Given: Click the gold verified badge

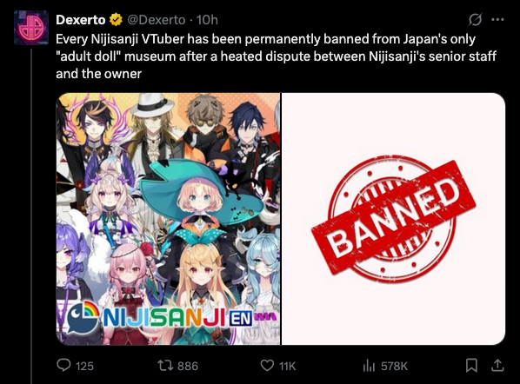Looking at the screenshot, I should tap(116, 20).
